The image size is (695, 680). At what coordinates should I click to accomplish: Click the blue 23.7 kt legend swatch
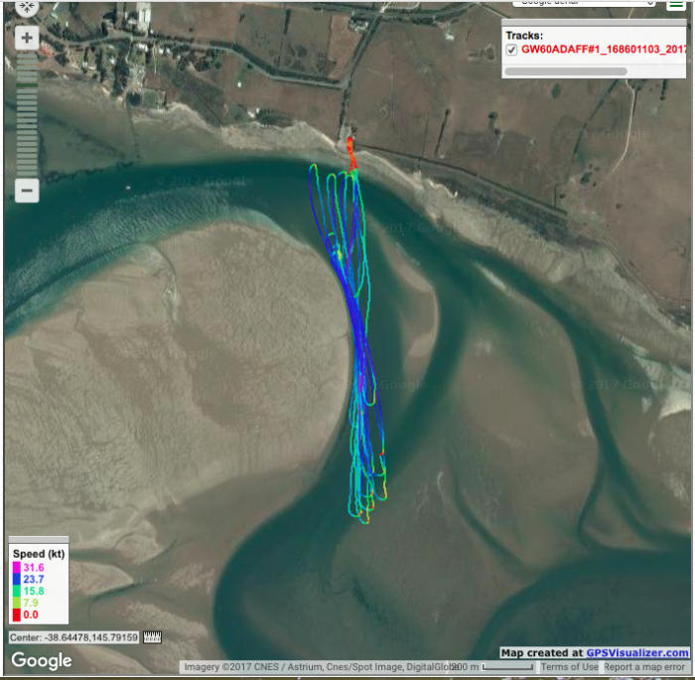17,580
